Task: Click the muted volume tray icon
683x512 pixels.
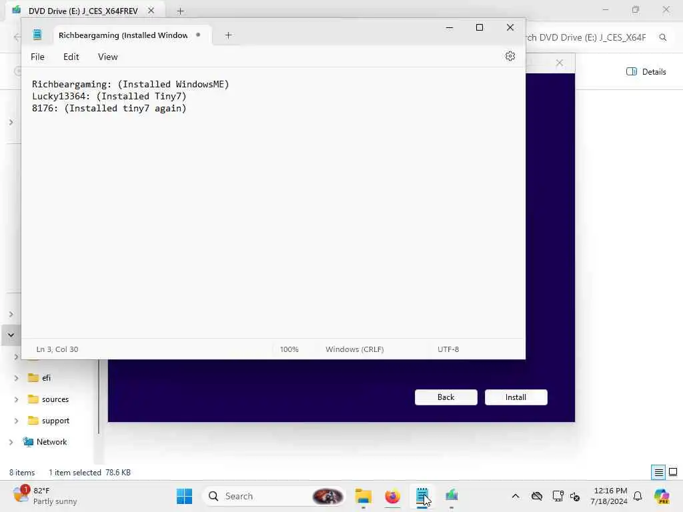Action: pyautogui.click(x=575, y=496)
